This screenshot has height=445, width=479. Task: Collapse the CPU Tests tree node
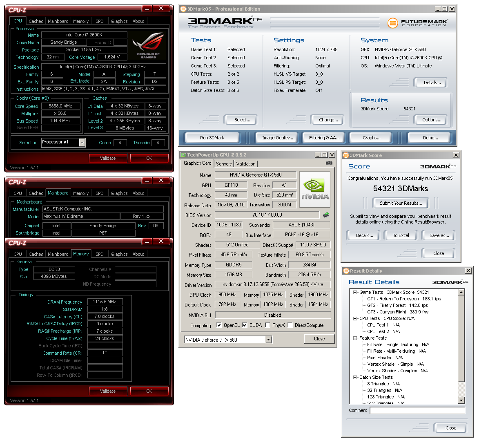[355, 318]
